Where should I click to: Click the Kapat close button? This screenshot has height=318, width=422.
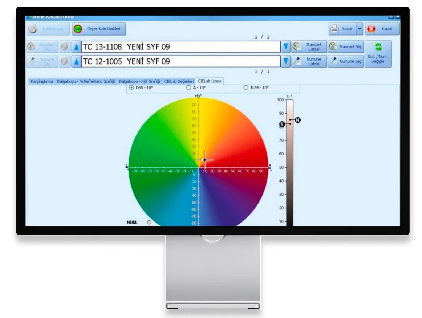click(382, 29)
